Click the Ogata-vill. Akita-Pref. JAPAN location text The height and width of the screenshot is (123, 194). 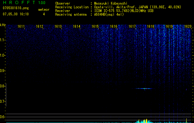(138, 7)
